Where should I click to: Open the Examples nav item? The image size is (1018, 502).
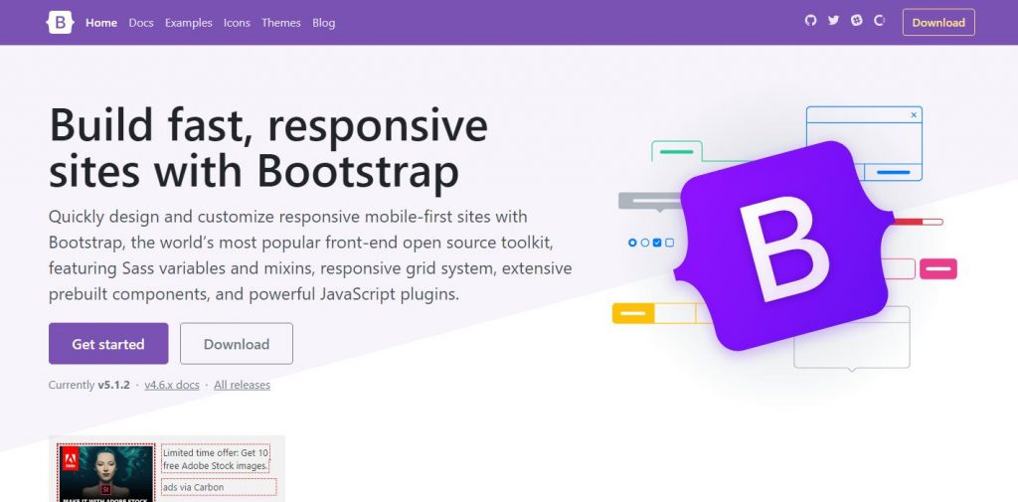pyautogui.click(x=188, y=23)
